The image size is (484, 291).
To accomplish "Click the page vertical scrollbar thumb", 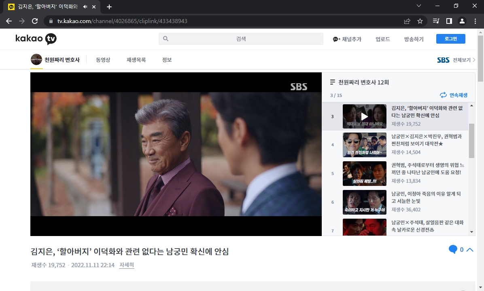I will (480, 59).
